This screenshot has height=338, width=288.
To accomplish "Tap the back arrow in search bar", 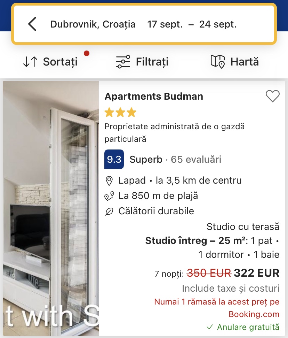I will coord(32,24).
